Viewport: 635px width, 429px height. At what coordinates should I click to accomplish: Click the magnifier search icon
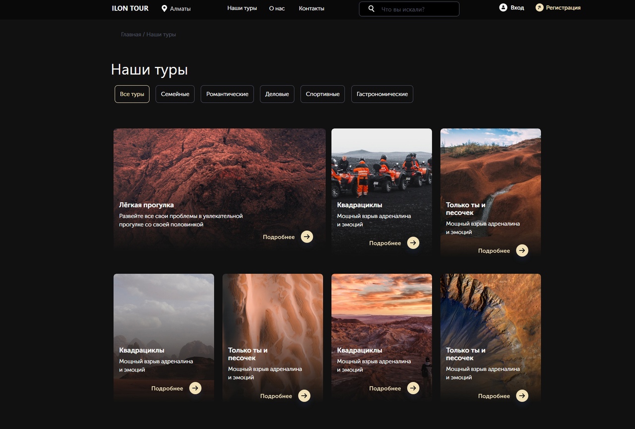[371, 9]
